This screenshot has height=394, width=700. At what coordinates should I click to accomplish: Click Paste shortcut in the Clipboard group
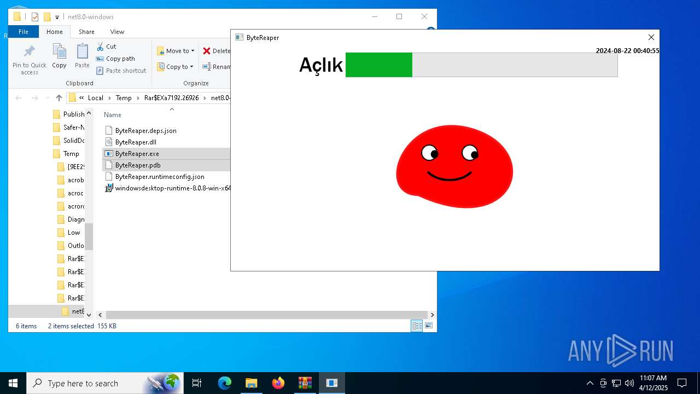point(121,71)
